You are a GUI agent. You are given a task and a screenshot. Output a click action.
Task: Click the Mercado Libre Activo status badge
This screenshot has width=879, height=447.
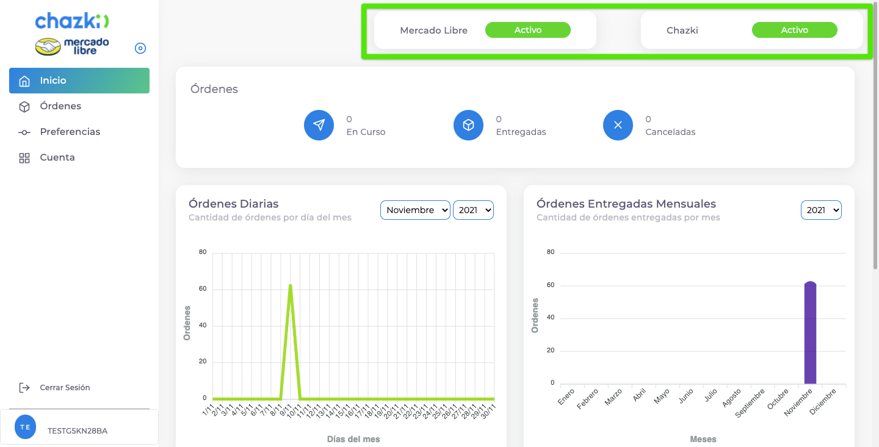(x=528, y=30)
